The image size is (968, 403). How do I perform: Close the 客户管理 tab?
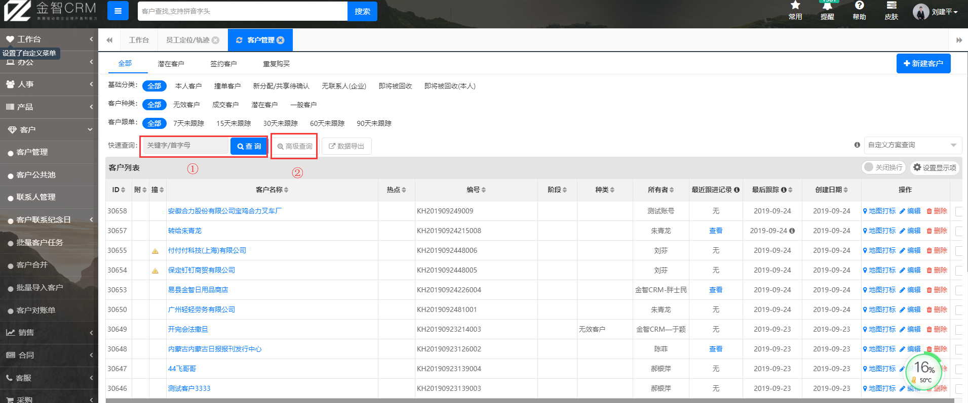pos(281,40)
